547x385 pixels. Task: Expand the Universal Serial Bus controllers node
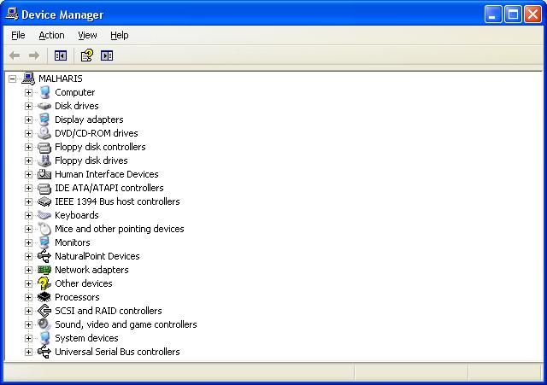(x=28, y=352)
